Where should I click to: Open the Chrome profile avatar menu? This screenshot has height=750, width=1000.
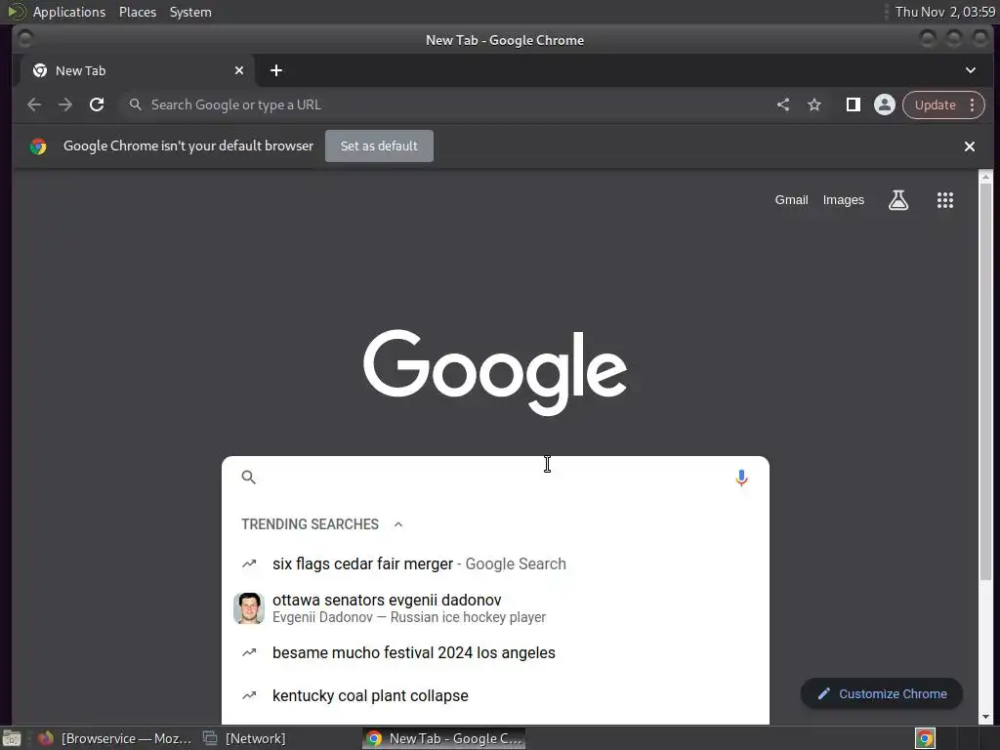tap(885, 104)
